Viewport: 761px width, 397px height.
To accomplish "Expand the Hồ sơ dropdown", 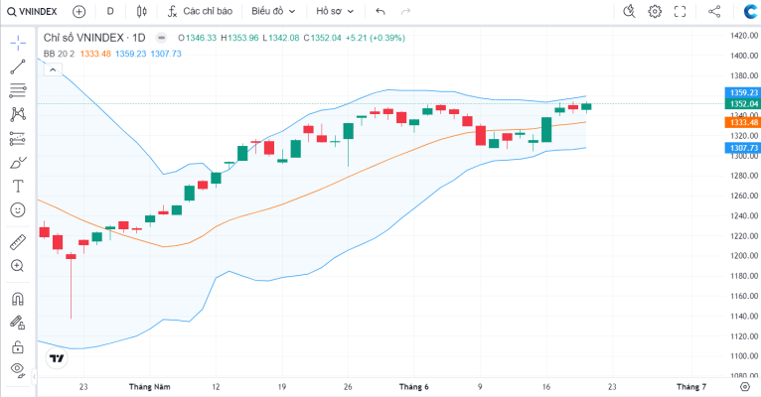I will 335,11.
